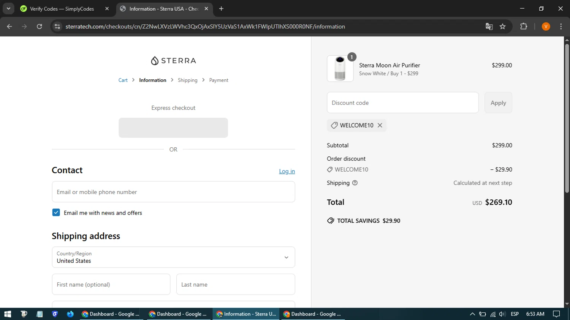Go back using the browser back arrow
The image size is (570, 320).
[9, 27]
